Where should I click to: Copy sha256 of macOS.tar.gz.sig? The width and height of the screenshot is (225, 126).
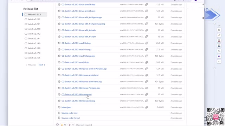[147, 56]
